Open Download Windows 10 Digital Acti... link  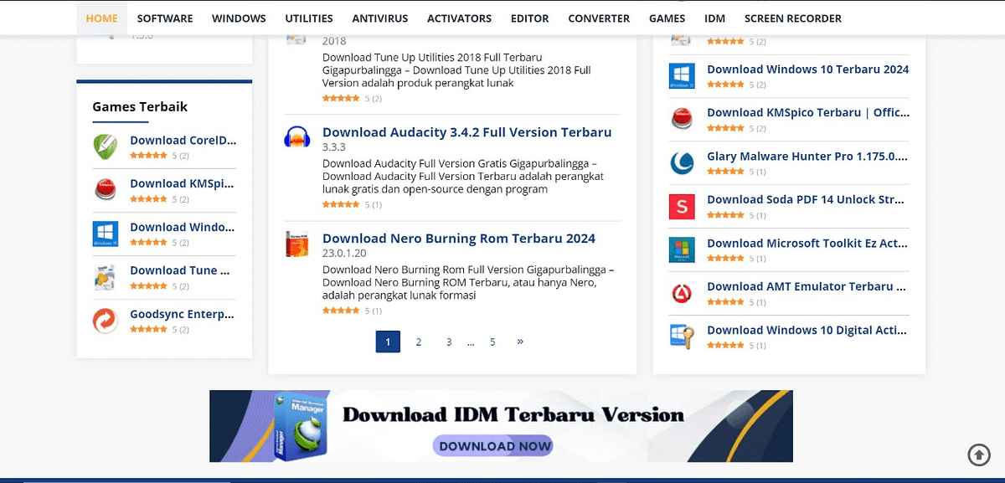(x=808, y=330)
